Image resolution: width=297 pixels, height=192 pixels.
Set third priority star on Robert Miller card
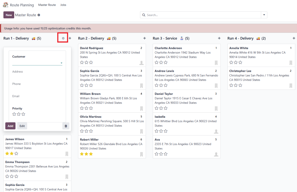pyautogui.click(x=91, y=154)
